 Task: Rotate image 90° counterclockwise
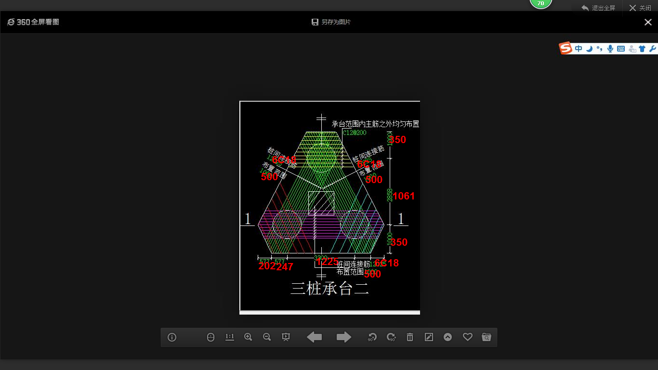pos(372,337)
